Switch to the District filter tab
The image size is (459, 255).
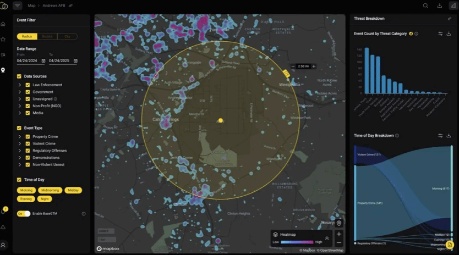click(47, 37)
